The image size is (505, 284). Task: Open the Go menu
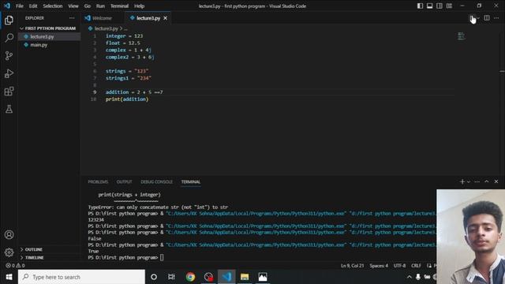point(88,6)
